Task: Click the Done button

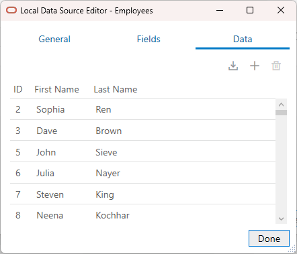Action: click(269, 239)
